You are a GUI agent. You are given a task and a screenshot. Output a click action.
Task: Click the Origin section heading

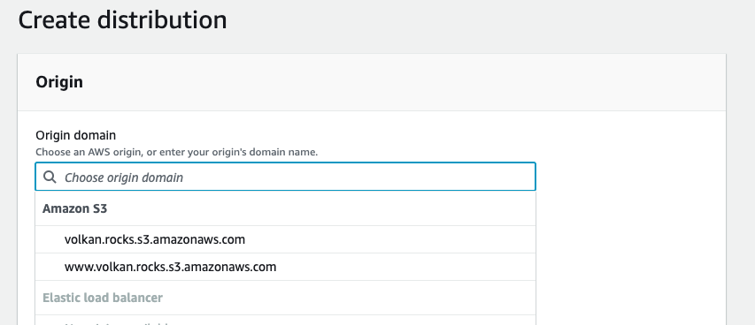(59, 82)
